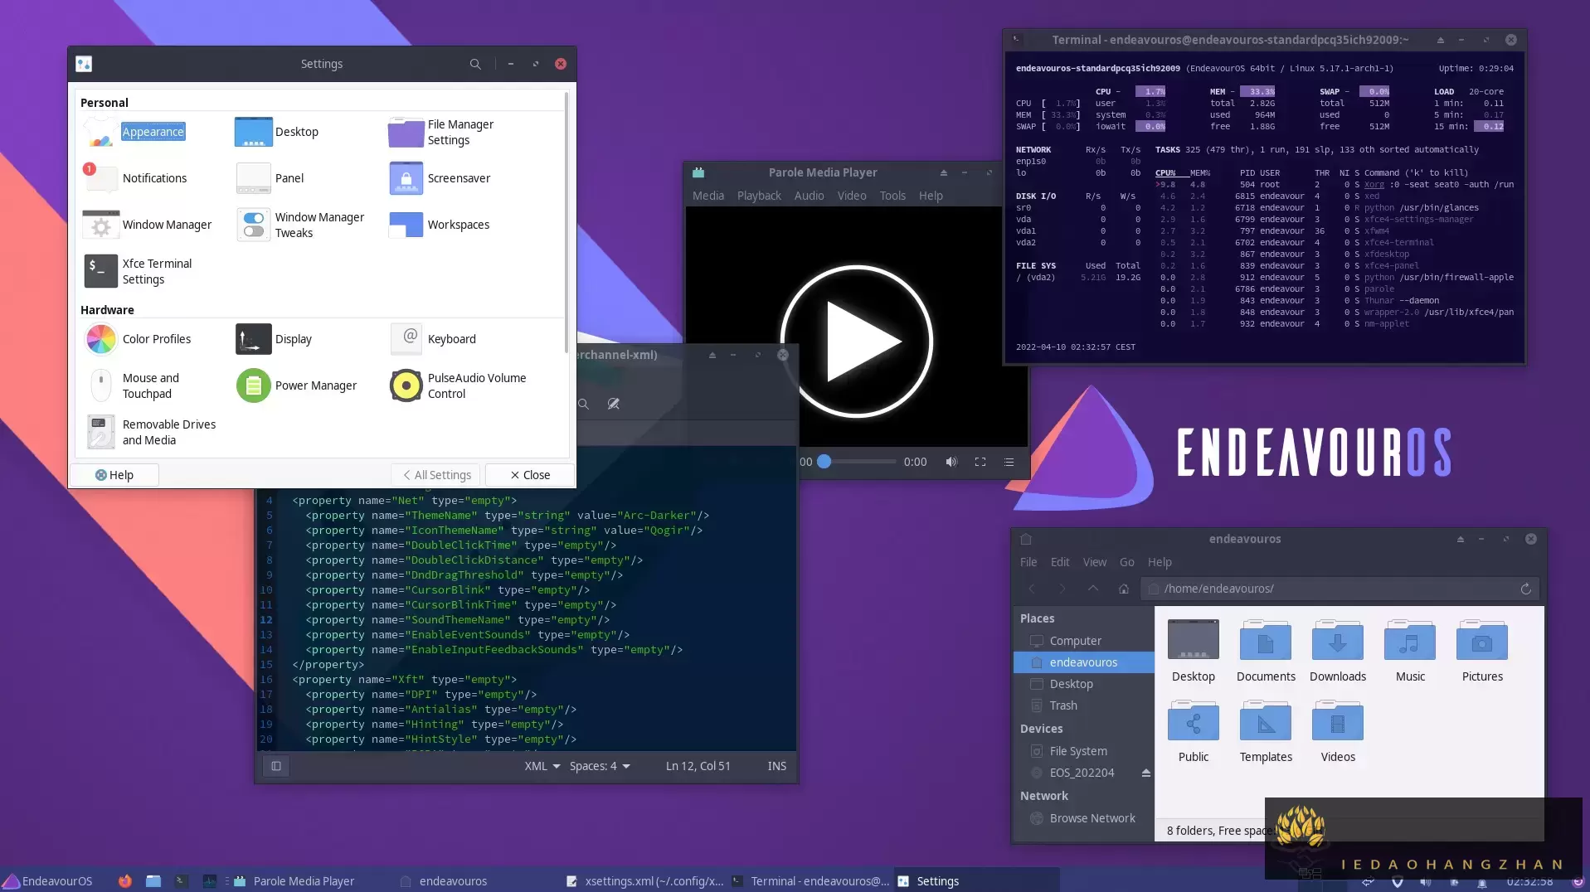
Task: Click the Help button in Settings
Action: (x=114, y=475)
